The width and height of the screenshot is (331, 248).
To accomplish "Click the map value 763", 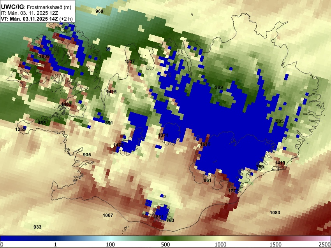I will coord(170,220).
